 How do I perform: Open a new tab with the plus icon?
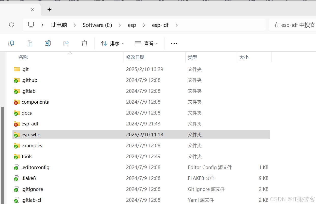tap(49, 9)
